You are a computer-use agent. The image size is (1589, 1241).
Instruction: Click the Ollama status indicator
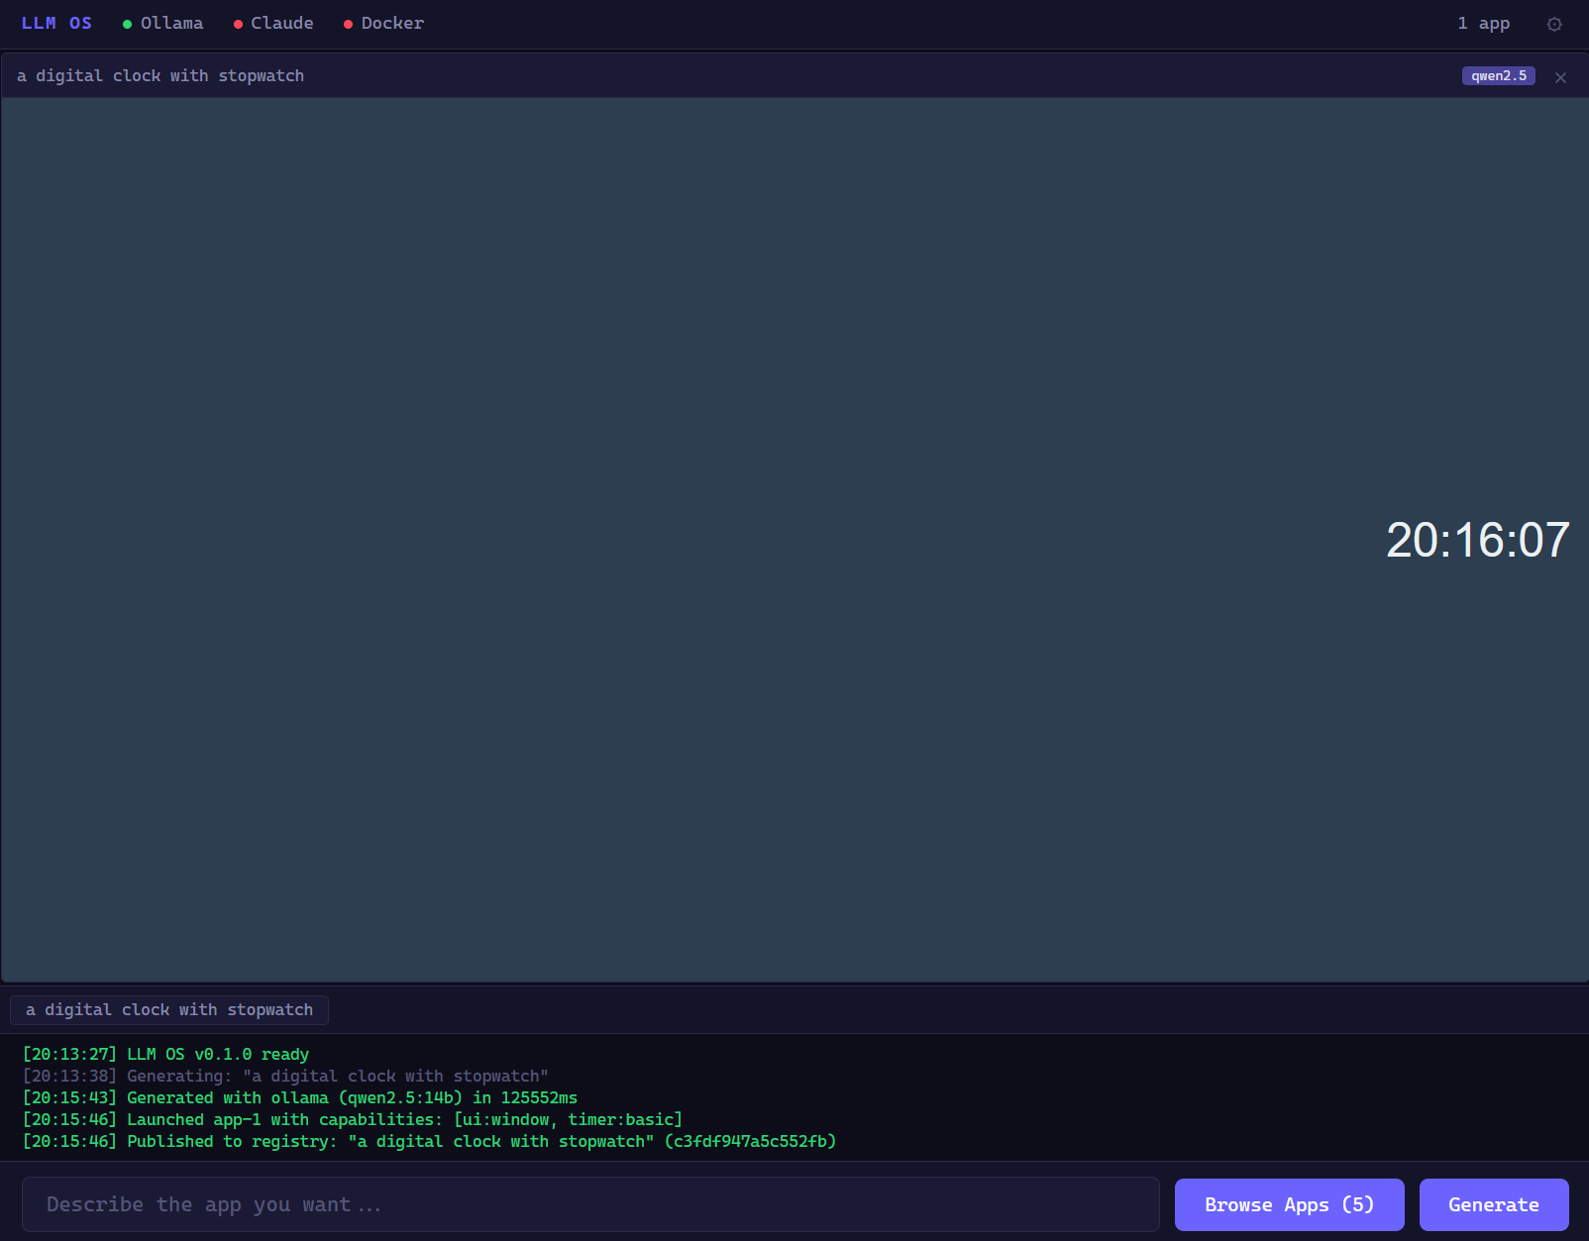pos(162,23)
